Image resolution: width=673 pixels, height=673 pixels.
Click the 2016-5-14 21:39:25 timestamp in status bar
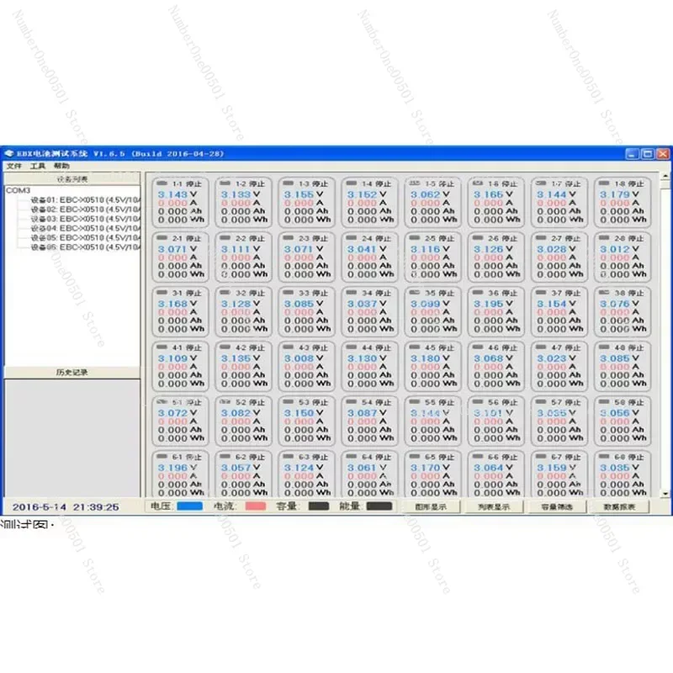[x=66, y=507]
